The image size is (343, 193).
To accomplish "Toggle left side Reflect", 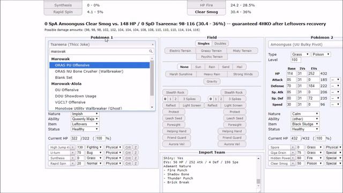I will click(171, 106).
